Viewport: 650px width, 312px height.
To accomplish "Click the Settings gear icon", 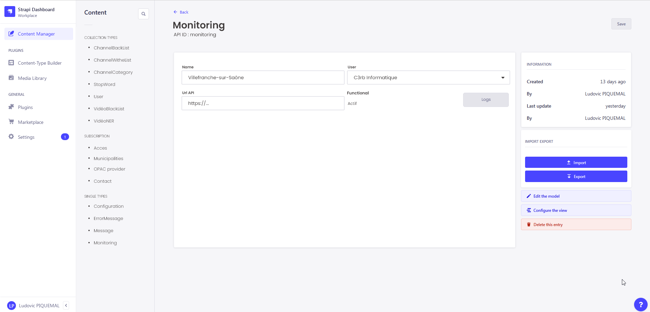I will click(x=11, y=137).
